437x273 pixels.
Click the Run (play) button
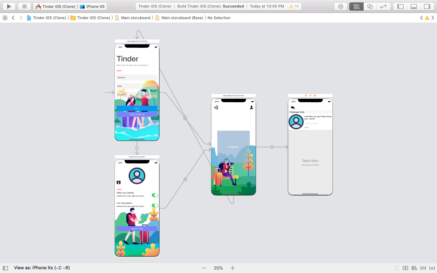pyautogui.click(x=9, y=6)
